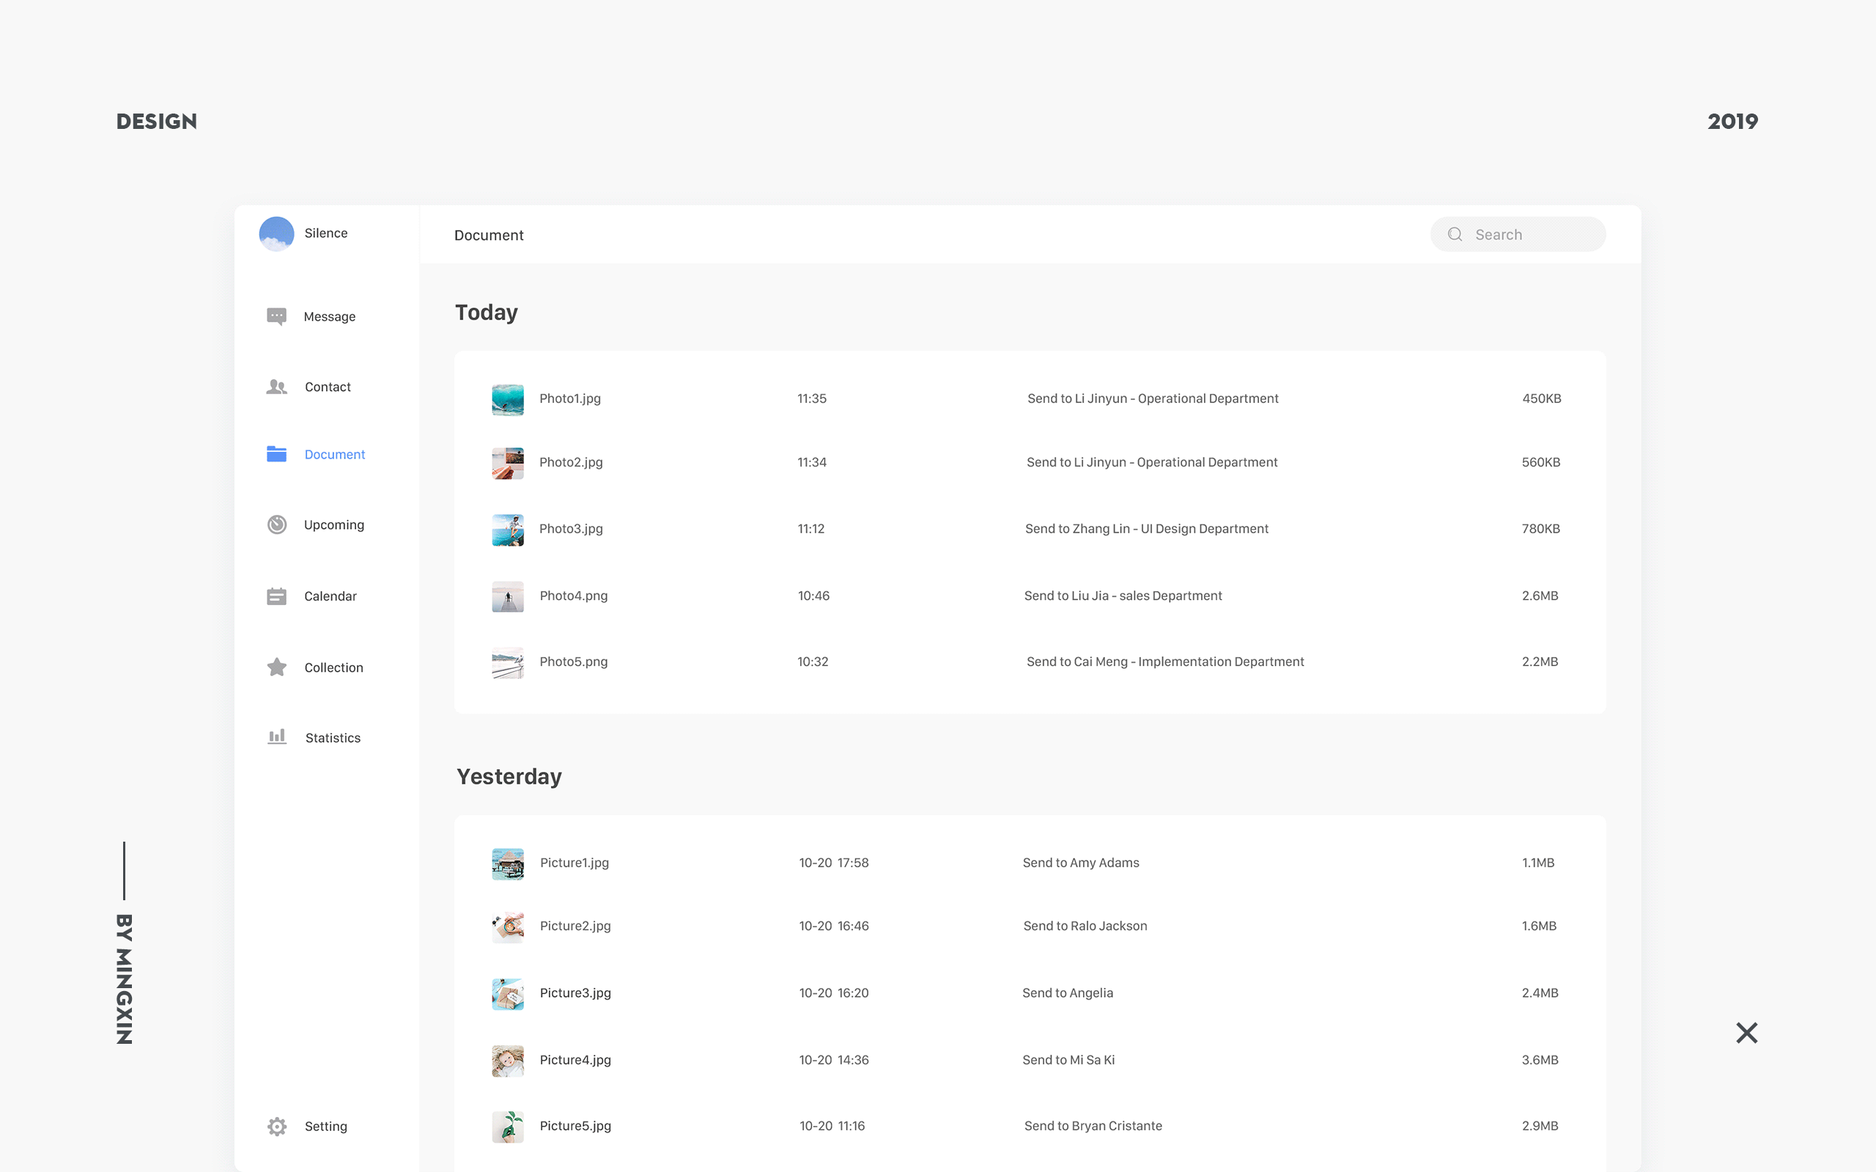Open the Calendar sidebar icon

coord(276,596)
